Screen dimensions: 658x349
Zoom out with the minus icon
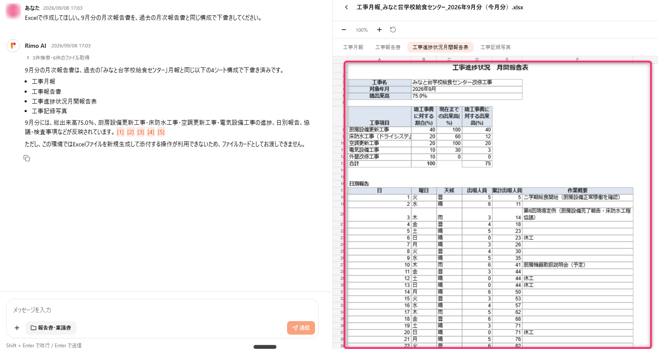click(x=344, y=30)
